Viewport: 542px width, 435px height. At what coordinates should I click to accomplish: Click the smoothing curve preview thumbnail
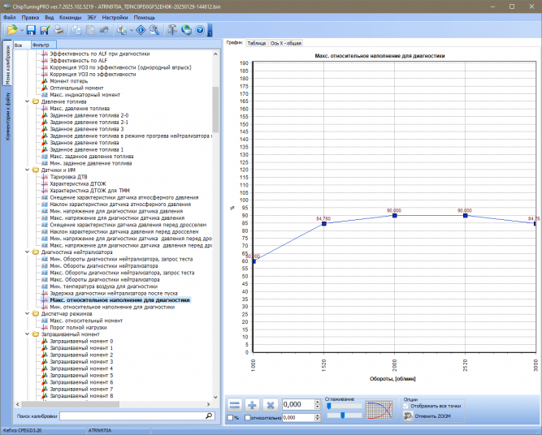pos(379,410)
